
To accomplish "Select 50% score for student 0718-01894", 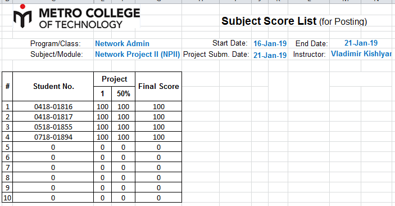I will (123, 137).
